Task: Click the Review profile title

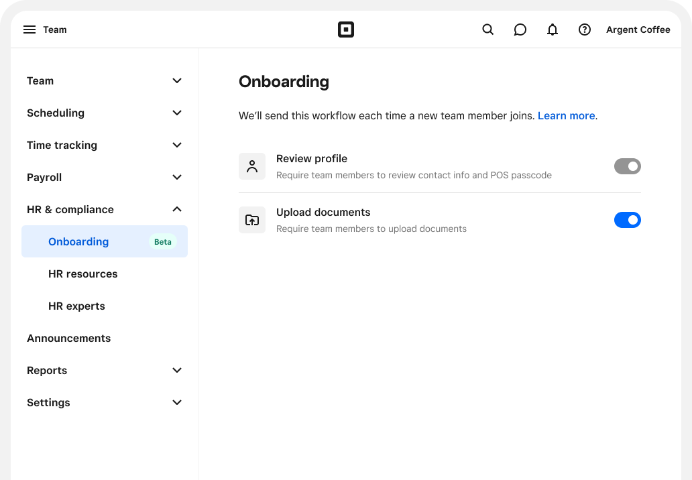Action: point(312,158)
